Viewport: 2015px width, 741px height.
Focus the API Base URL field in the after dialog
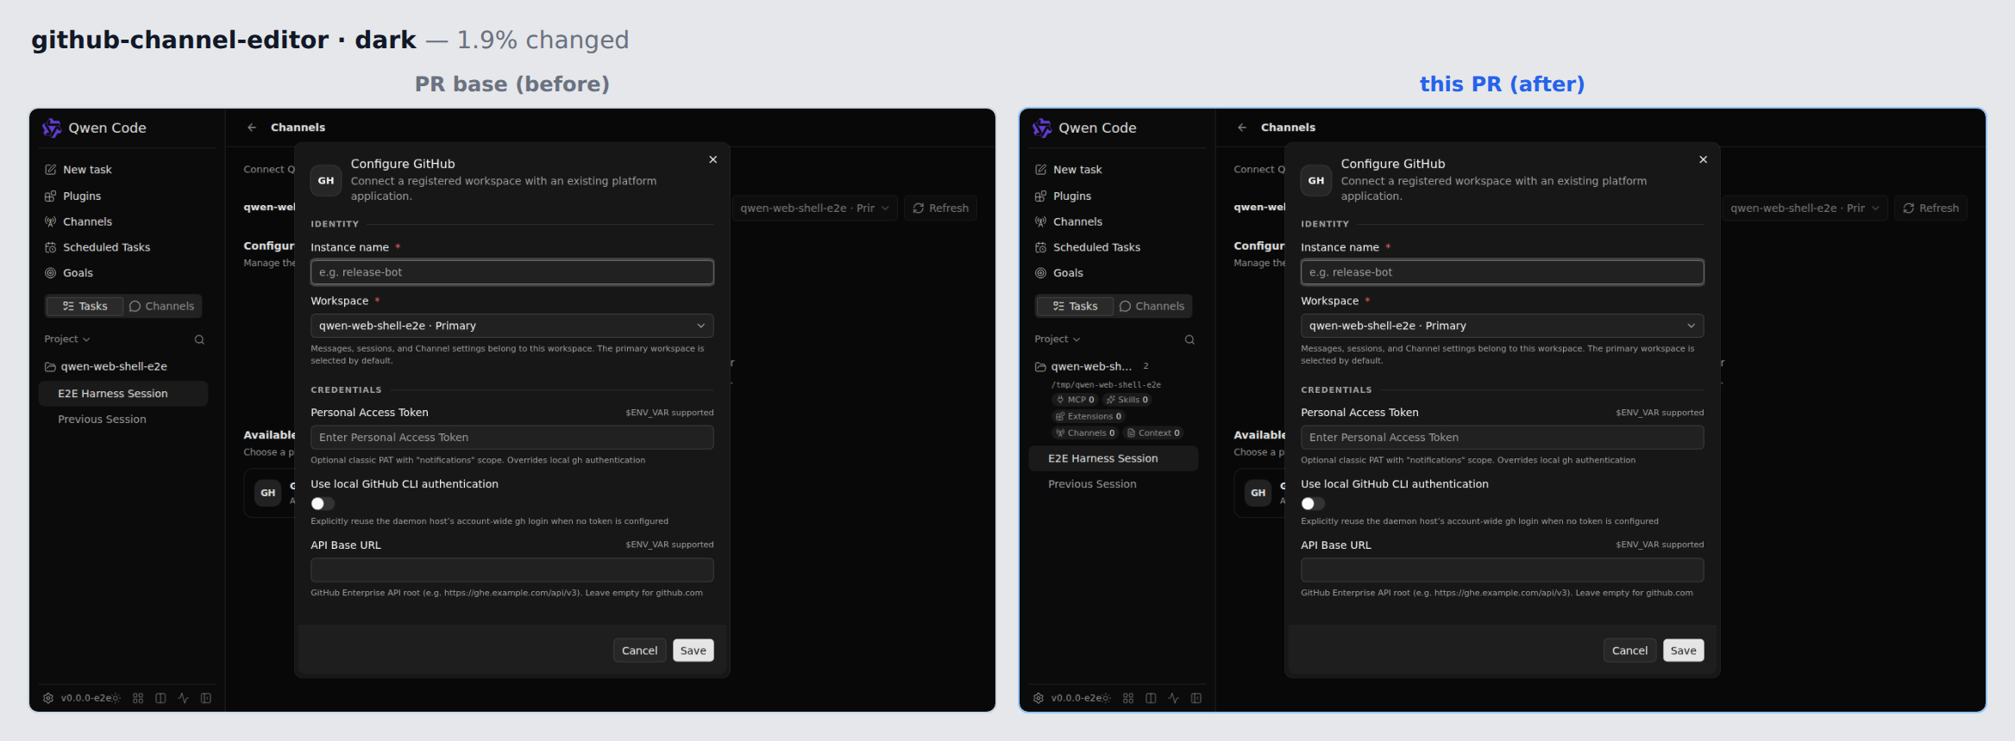(1503, 570)
